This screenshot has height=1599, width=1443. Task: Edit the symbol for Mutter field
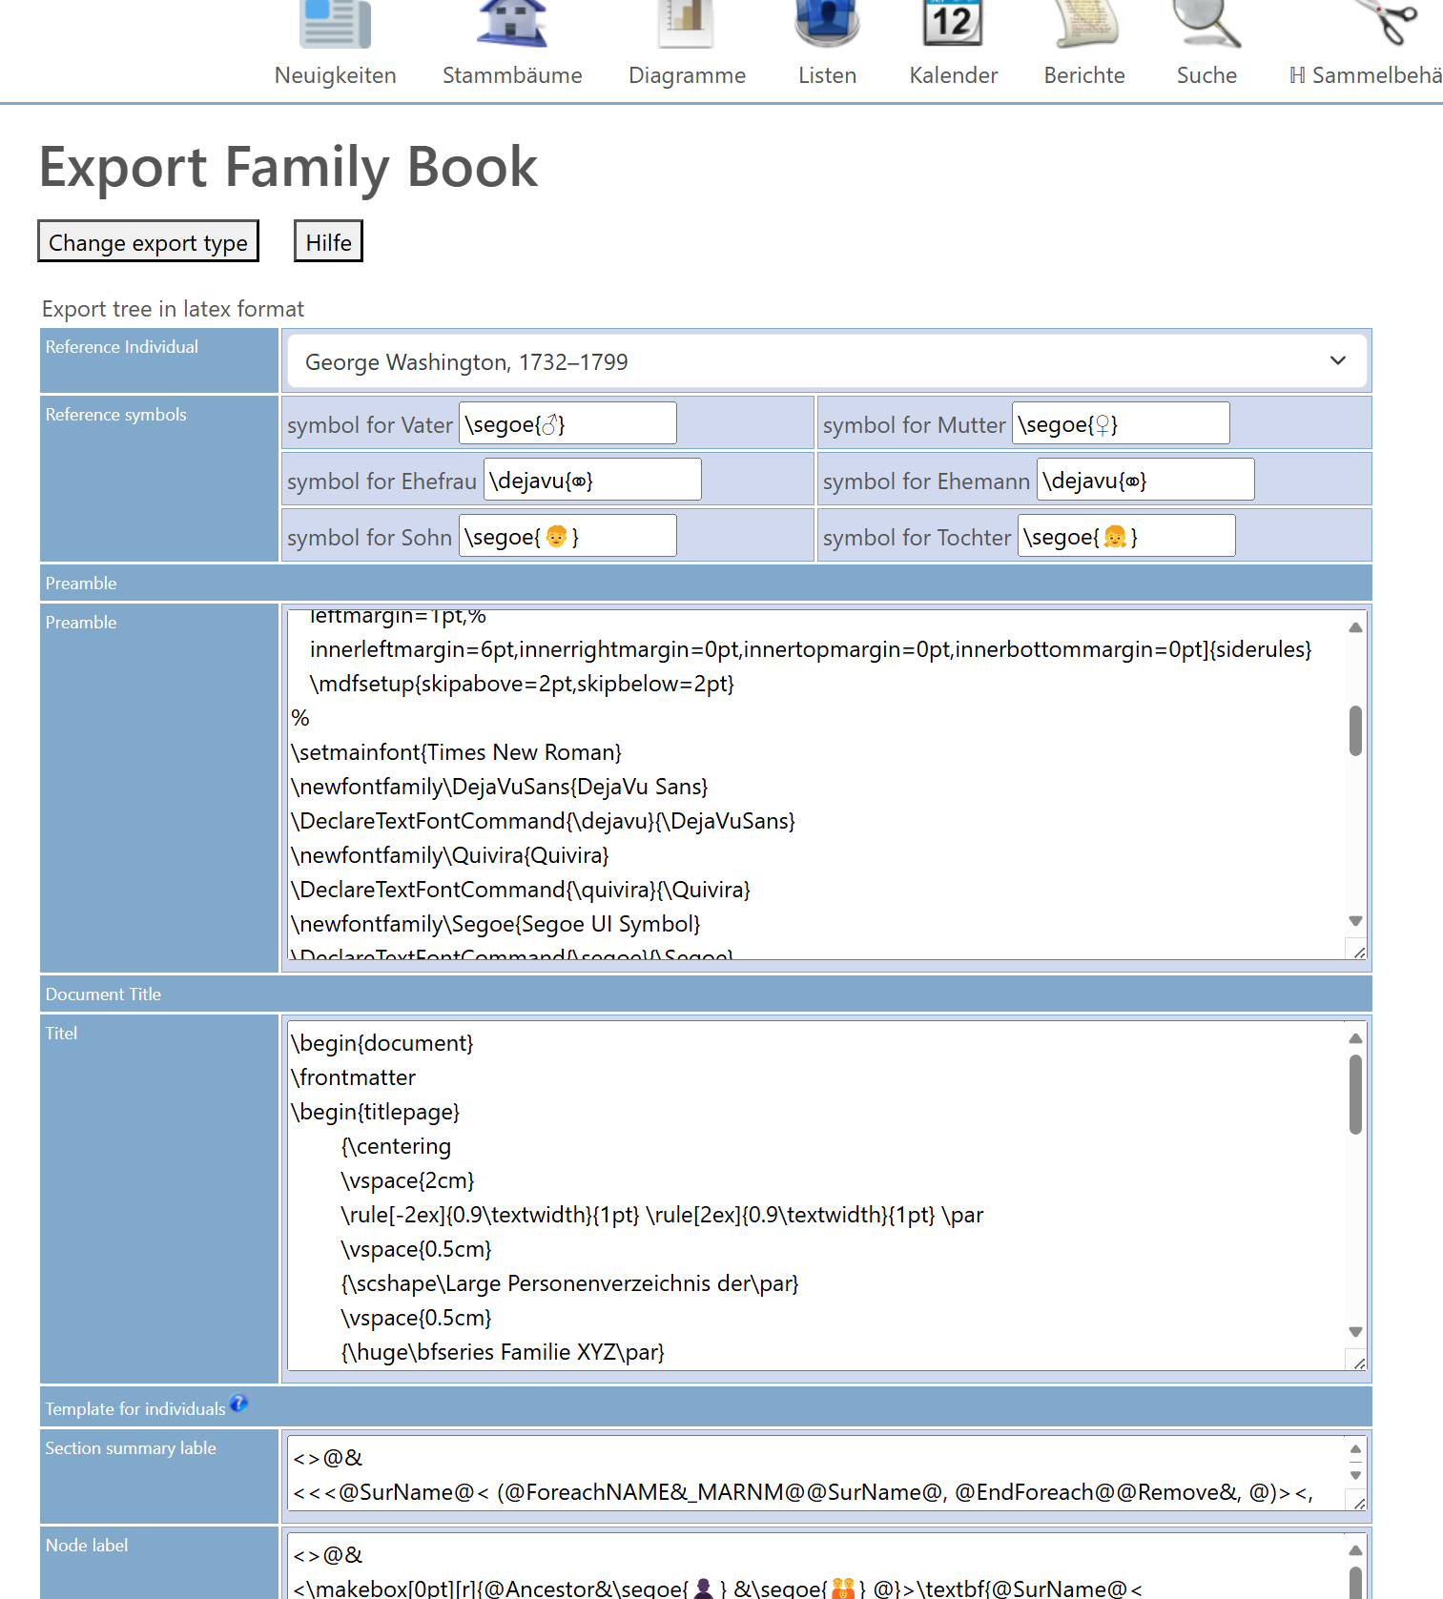coord(1121,423)
